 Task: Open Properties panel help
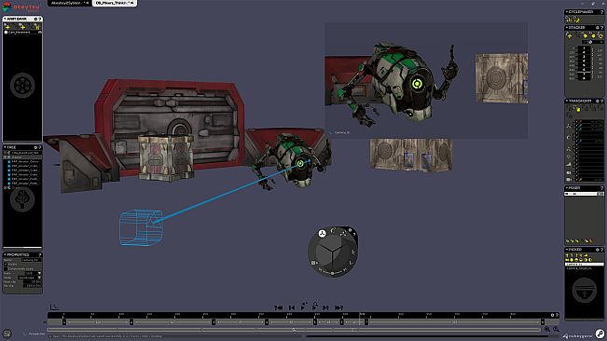[x=40, y=254]
